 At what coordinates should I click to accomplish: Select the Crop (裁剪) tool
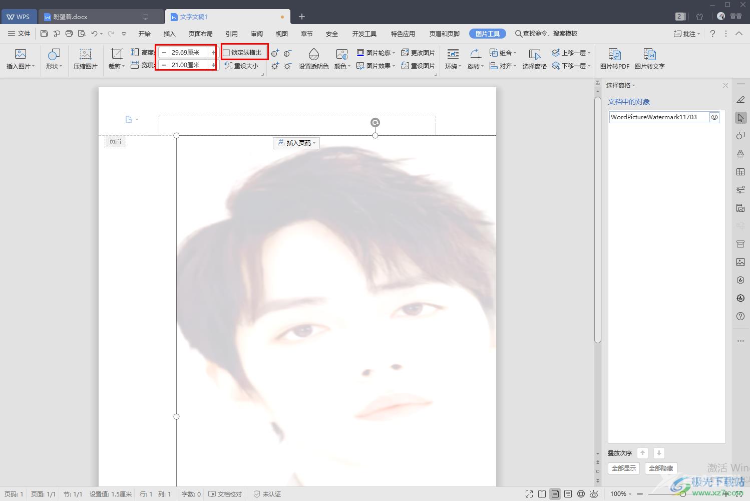tap(116, 54)
